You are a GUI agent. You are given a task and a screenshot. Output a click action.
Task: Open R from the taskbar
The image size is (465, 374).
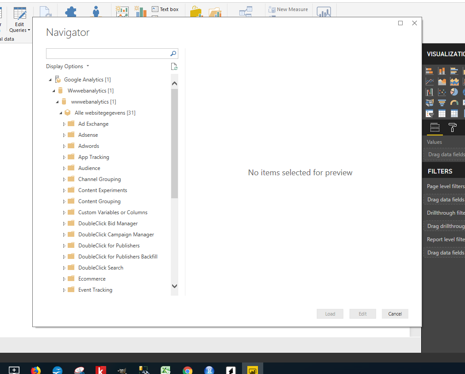click(x=209, y=370)
